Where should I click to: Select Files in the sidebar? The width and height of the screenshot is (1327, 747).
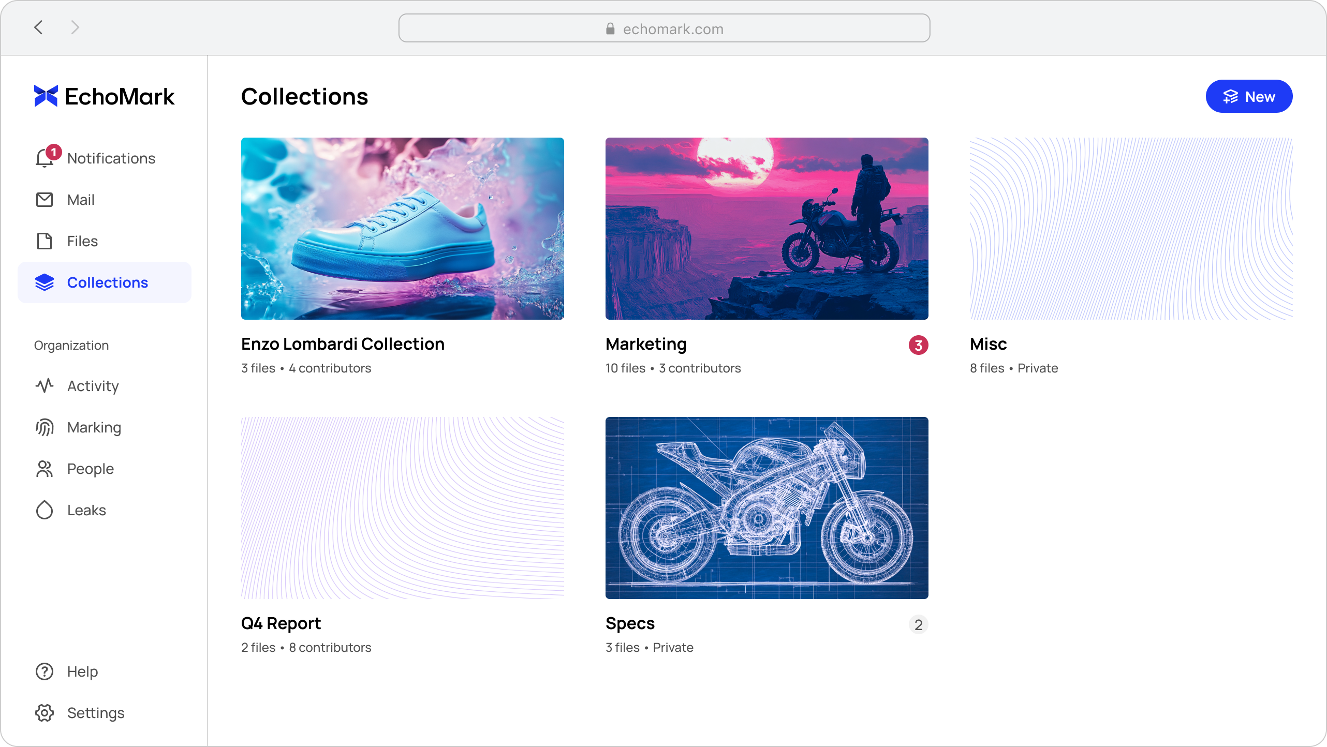click(105, 241)
